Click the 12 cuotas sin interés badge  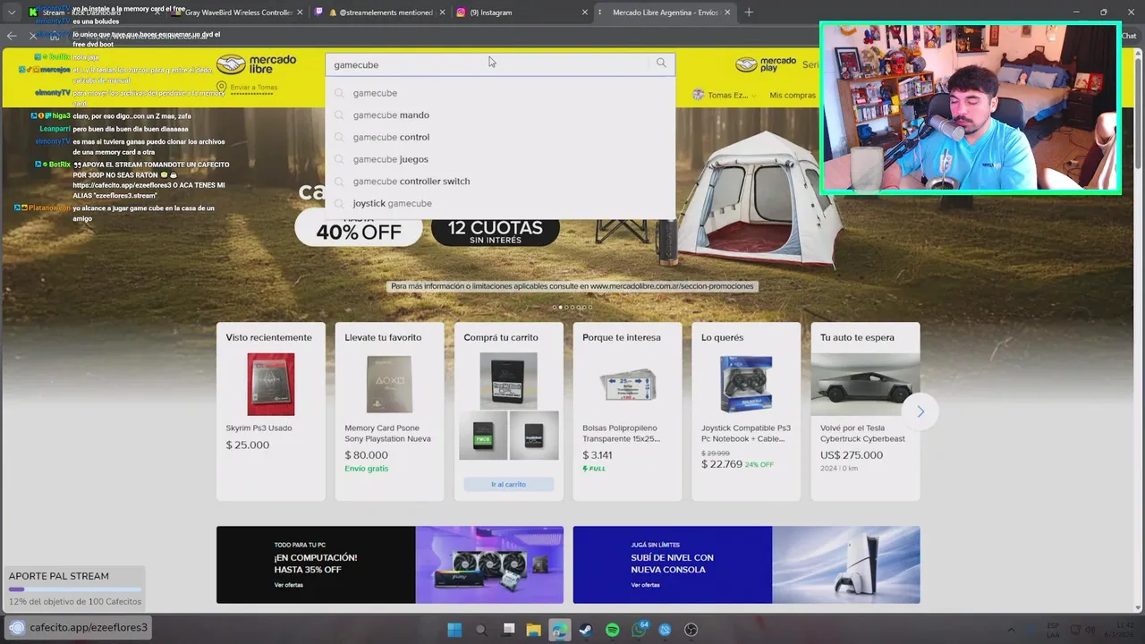pos(496,229)
